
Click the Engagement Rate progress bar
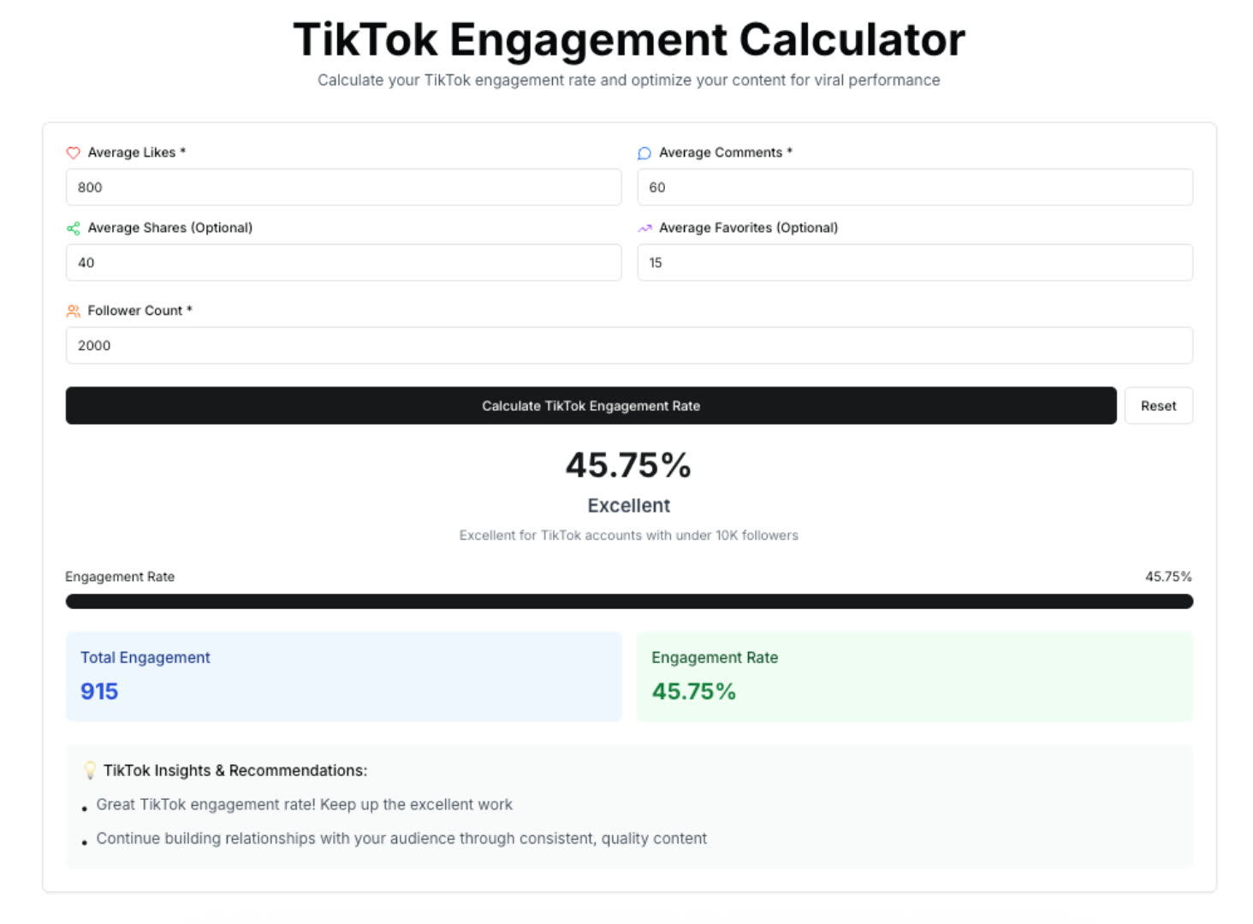[x=628, y=601]
